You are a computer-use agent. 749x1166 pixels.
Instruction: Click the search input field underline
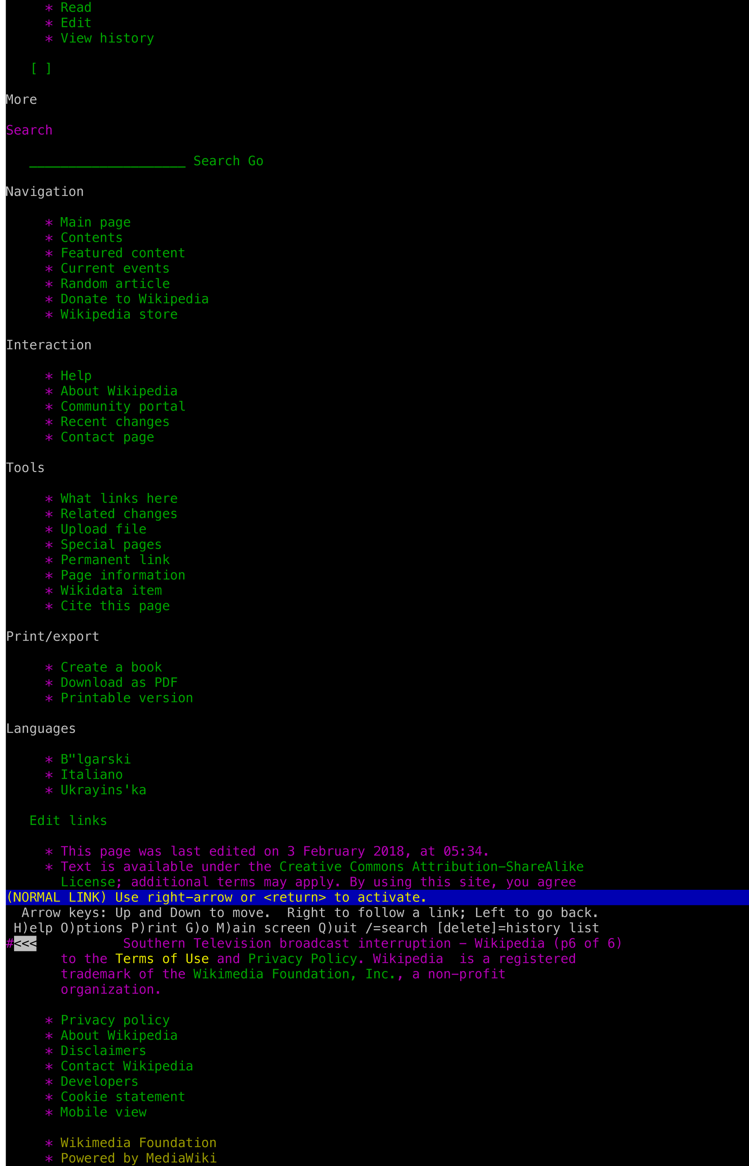[107, 161]
